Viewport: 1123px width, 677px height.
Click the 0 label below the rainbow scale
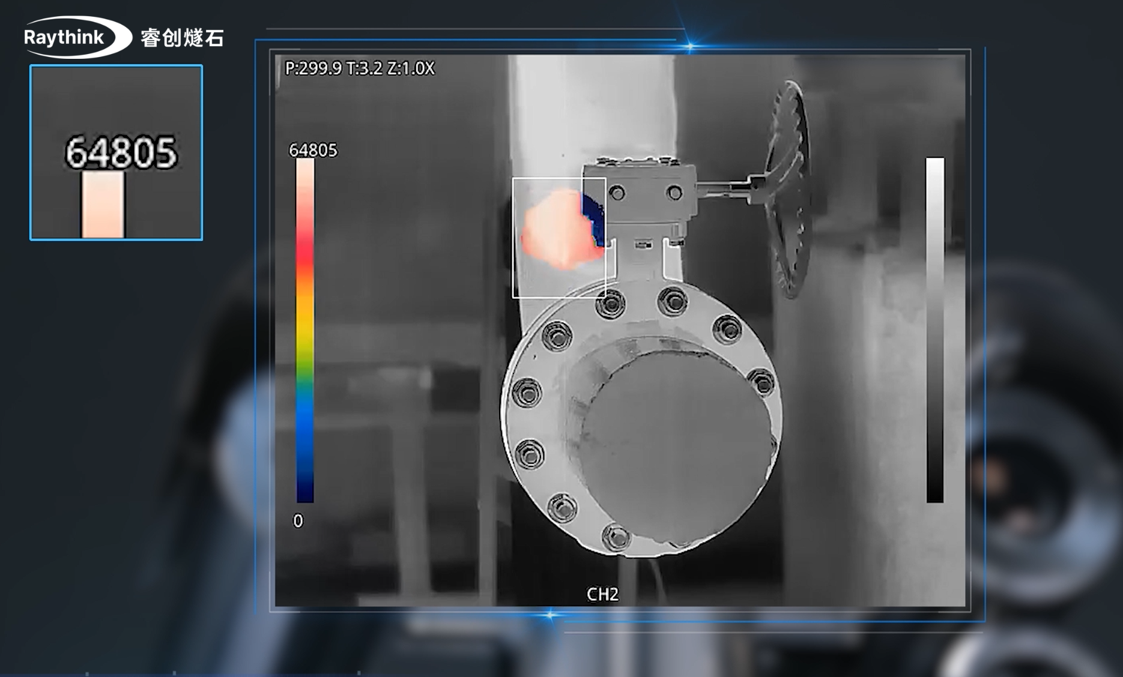tap(298, 521)
